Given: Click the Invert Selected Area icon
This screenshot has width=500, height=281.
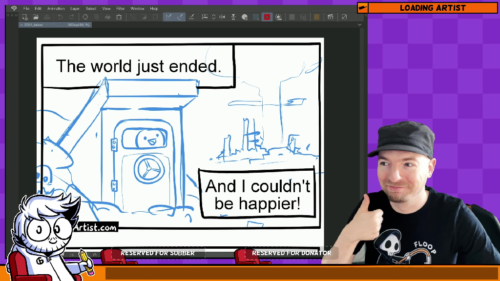Looking at the screenshot, I should click(x=144, y=17).
